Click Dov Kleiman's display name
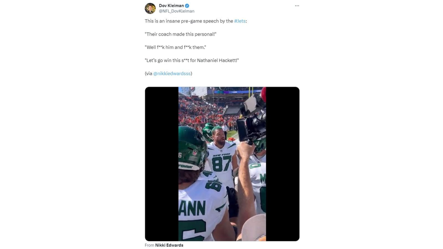443x249 pixels. click(171, 5)
